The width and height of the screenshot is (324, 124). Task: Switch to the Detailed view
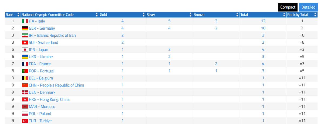coord(308,7)
